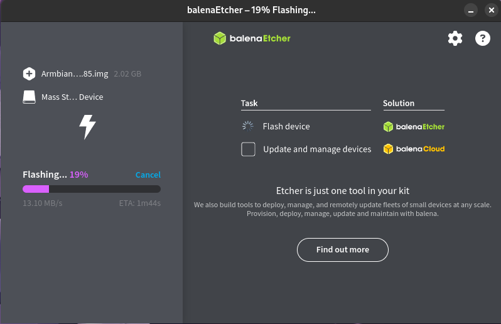Click the purple flashing progress bar
The height and width of the screenshot is (324, 501).
coord(36,189)
